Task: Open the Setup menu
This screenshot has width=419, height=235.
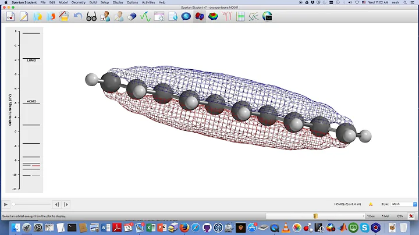Action: (x=105, y=2)
